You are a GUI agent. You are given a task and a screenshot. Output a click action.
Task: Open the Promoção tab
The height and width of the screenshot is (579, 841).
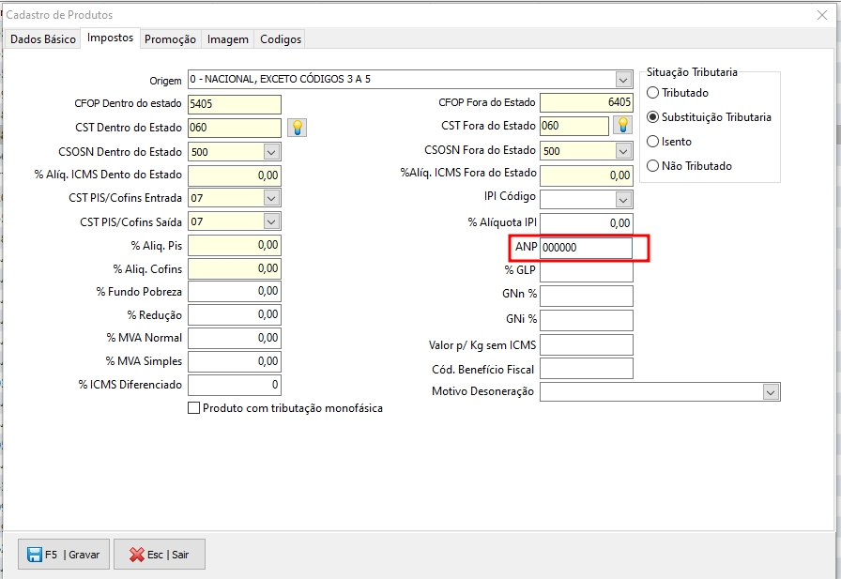(x=170, y=39)
